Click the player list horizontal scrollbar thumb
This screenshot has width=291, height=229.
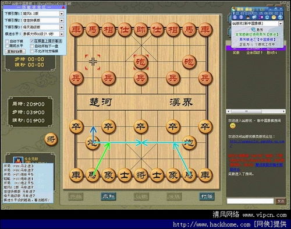246,111
